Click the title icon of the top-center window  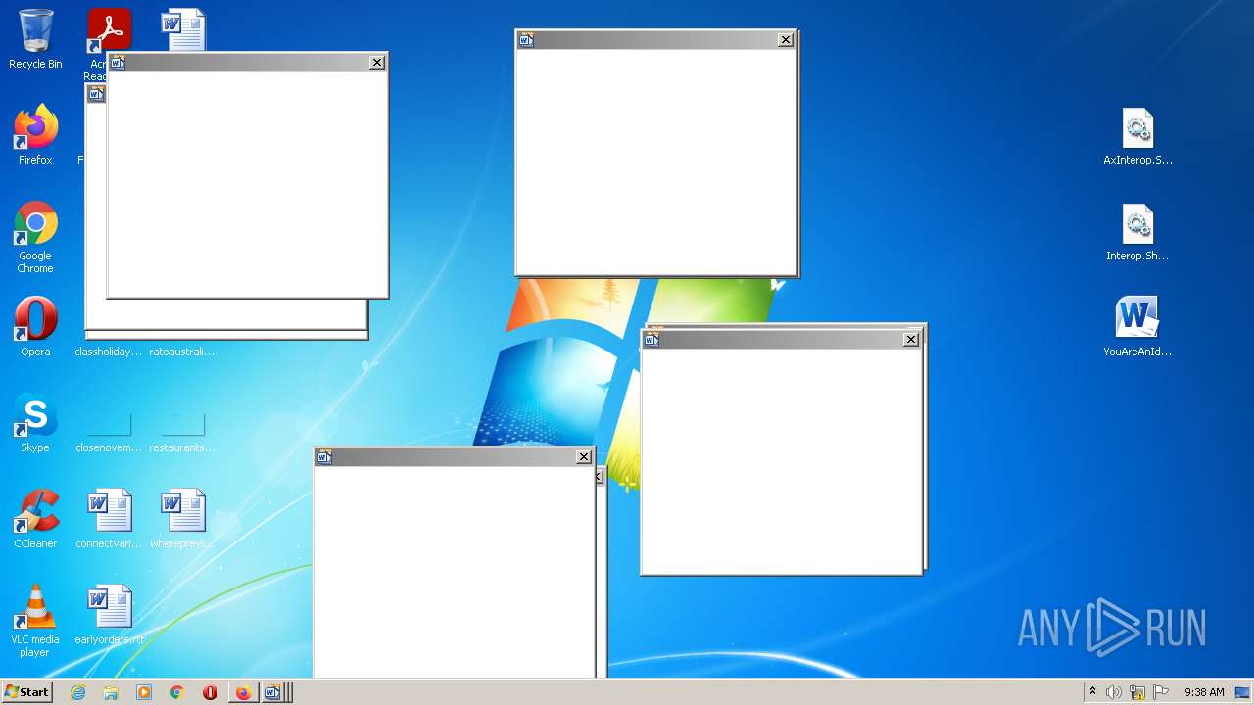(x=526, y=40)
